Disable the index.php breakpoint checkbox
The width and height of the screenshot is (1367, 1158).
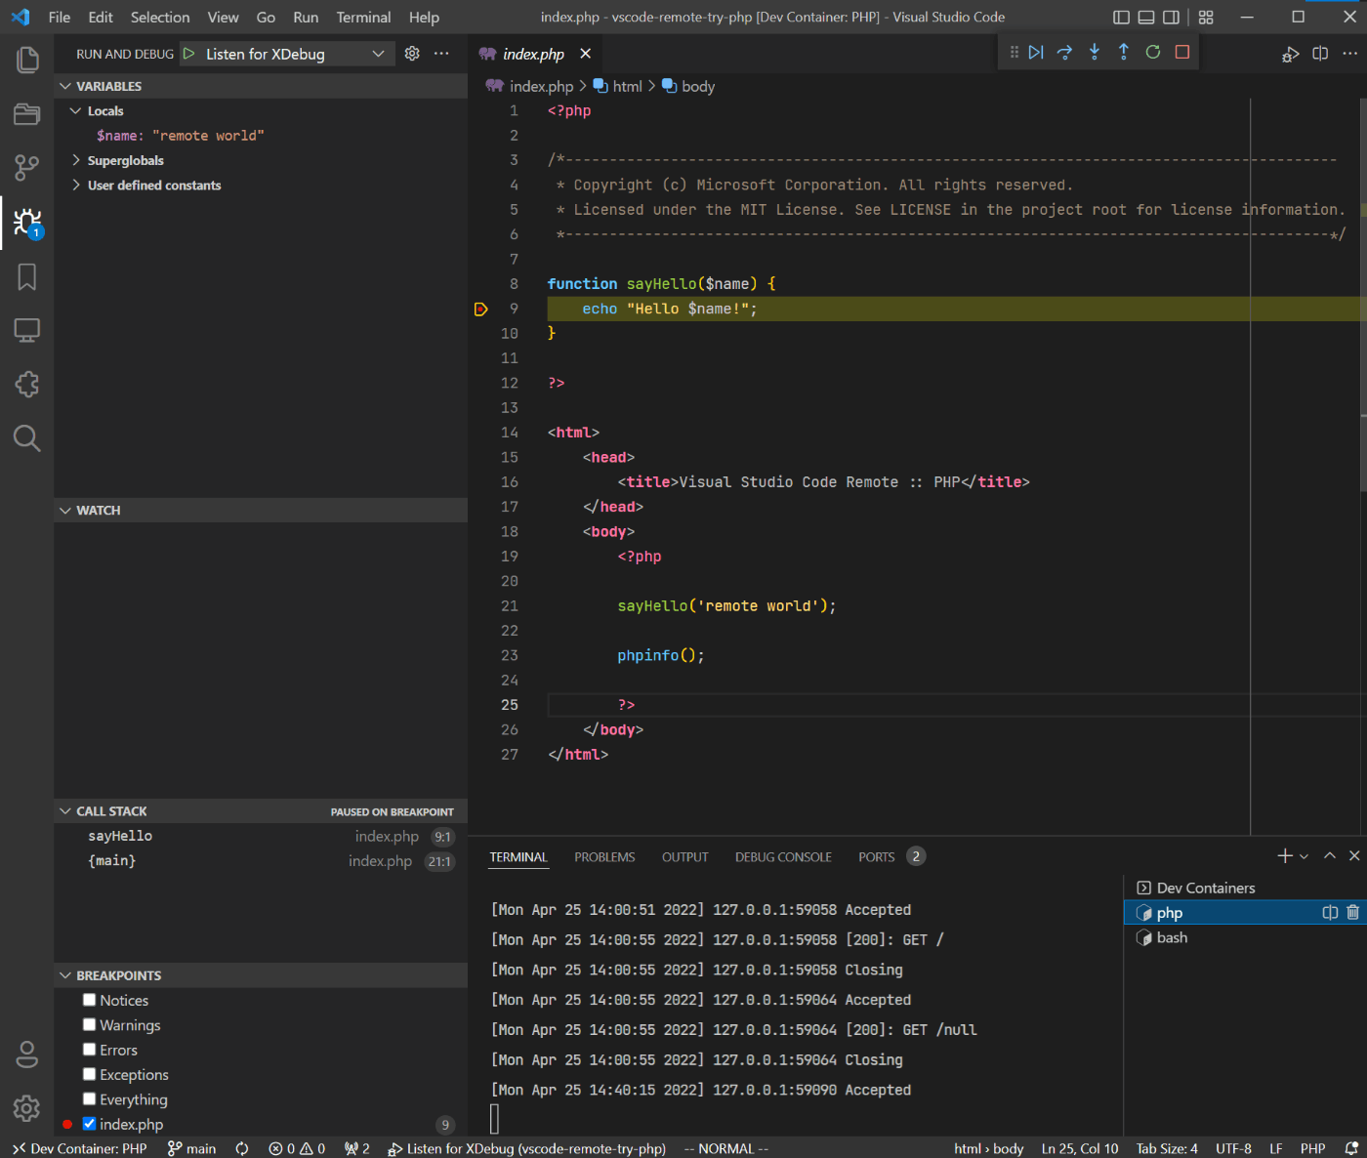(90, 1124)
